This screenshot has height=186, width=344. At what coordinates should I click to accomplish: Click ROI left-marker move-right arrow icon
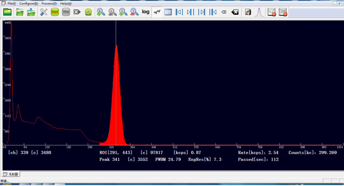(190, 12)
